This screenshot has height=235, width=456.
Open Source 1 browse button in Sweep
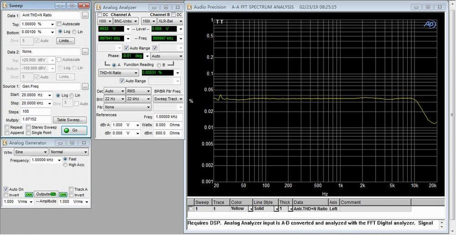point(85,86)
